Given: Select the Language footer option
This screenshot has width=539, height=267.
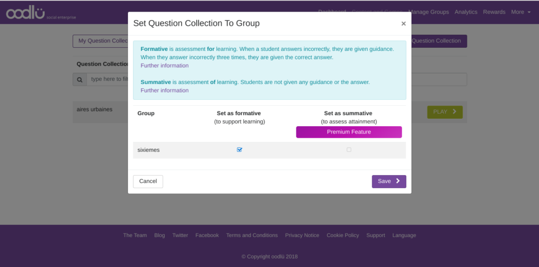Looking at the screenshot, I should [x=404, y=235].
